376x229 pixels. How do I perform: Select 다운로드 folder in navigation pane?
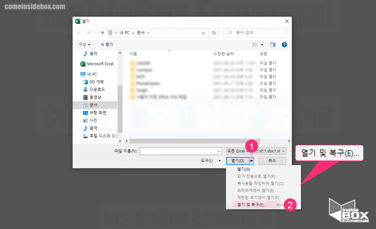(97, 89)
